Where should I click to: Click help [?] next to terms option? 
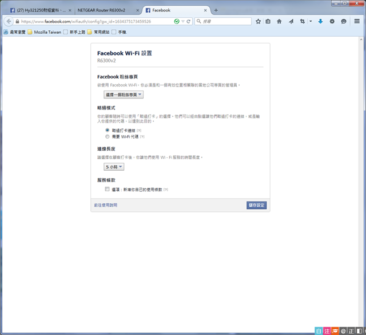[166, 190]
